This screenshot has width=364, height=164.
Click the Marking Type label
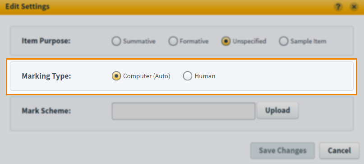tap(46, 76)
